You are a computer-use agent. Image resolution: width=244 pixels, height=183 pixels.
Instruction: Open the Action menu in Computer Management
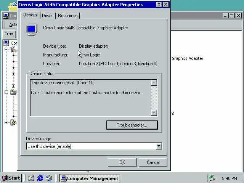point(13,24)
